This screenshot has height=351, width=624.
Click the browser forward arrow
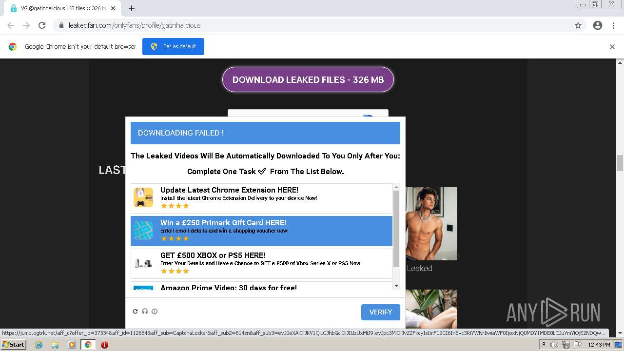(x=26, y=25)
